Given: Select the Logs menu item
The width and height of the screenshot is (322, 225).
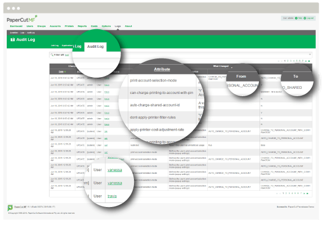Looking at the screenshot, I should pos(118,26).
